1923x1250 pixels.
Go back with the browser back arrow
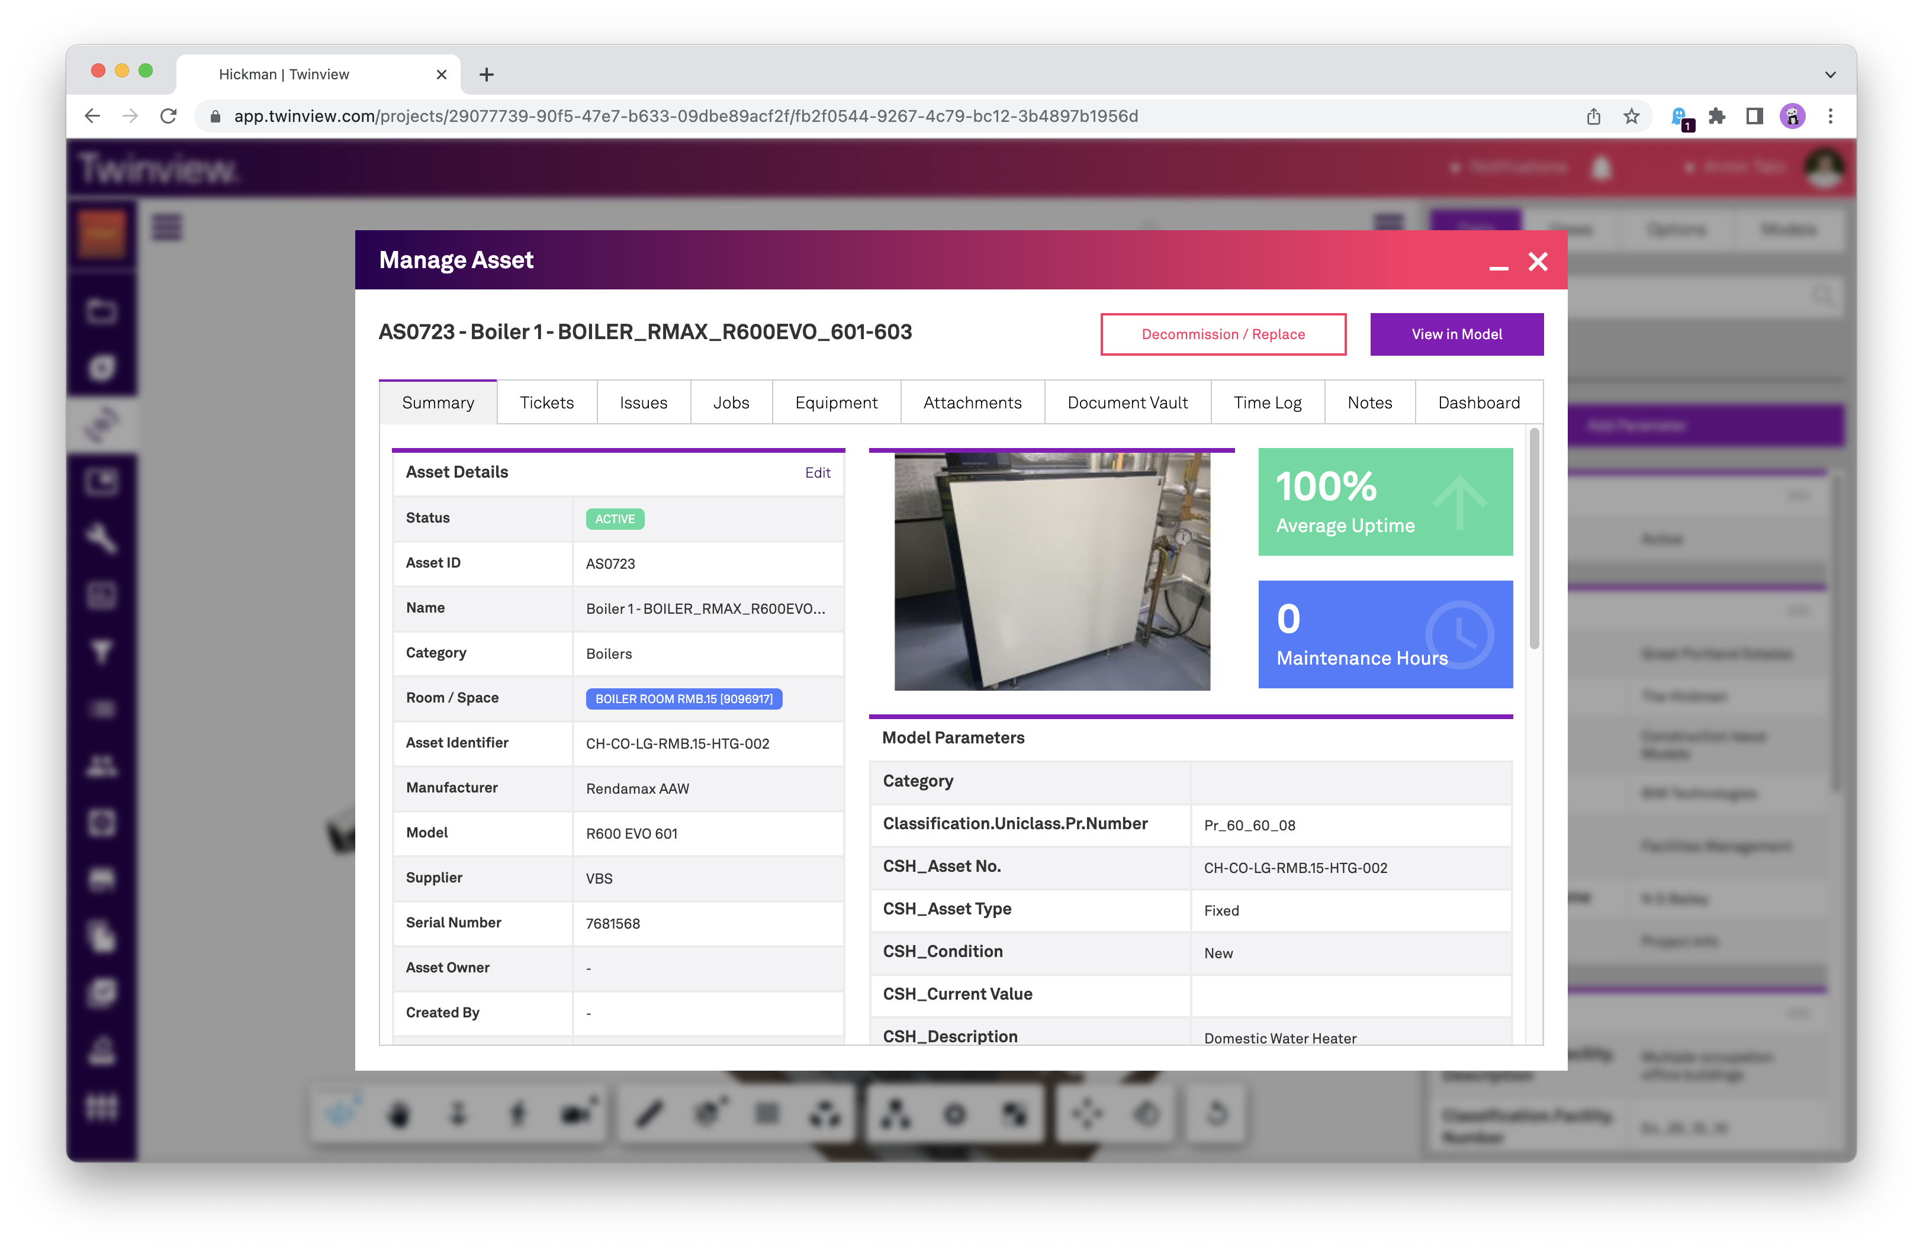(93, 116)
